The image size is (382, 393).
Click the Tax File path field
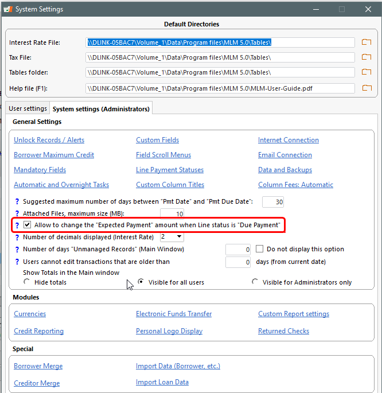(x=220, y=57)
